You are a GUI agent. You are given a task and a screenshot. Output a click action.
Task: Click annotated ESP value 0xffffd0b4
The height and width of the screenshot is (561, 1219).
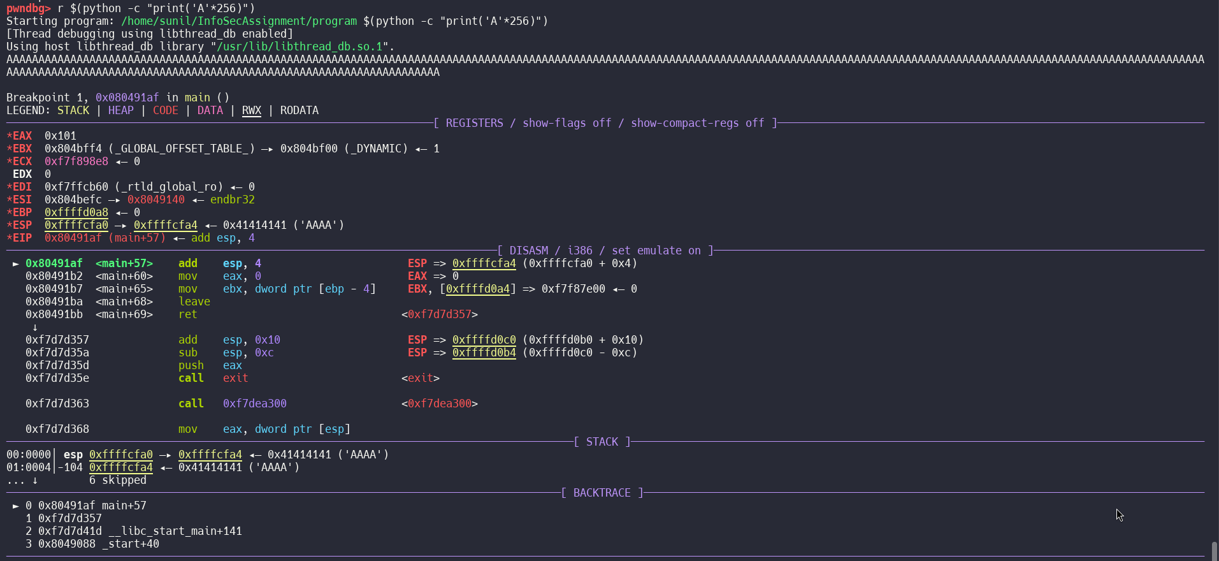click(484, 353)
